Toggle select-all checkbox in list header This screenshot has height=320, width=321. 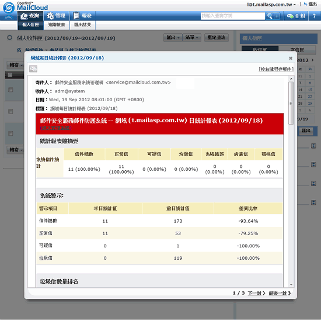click(x=10, y=75)
